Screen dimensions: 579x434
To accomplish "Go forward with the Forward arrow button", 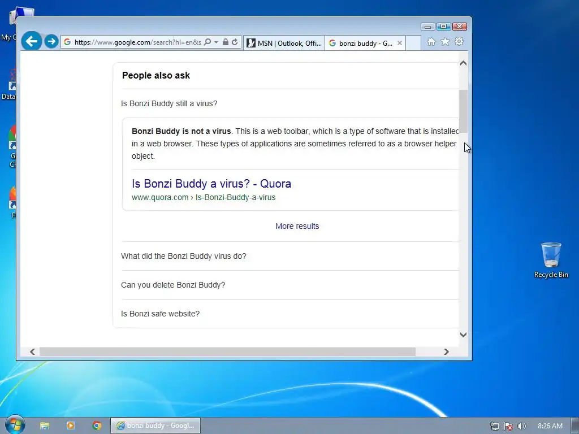I will 51,41.
